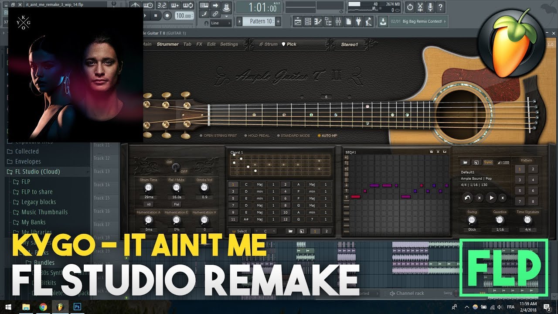Click the tempo field showing 100.000
Screen dimensions: 558x314
coord(184,16)
